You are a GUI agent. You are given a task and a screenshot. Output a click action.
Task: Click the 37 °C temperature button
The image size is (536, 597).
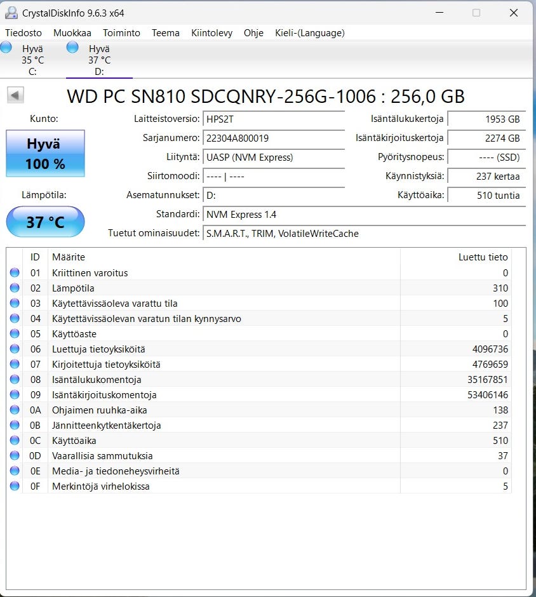45,222
